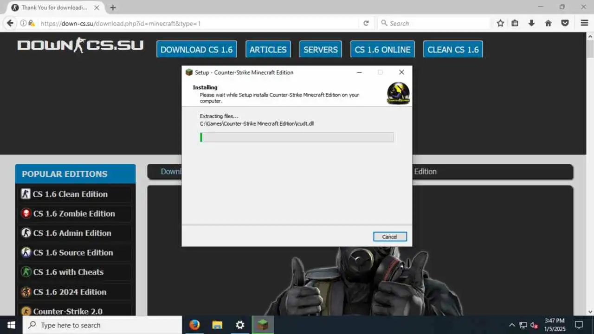Click the Firefox Search box
594x334 pixels.
pyautogui.click(x=434, y=23)
